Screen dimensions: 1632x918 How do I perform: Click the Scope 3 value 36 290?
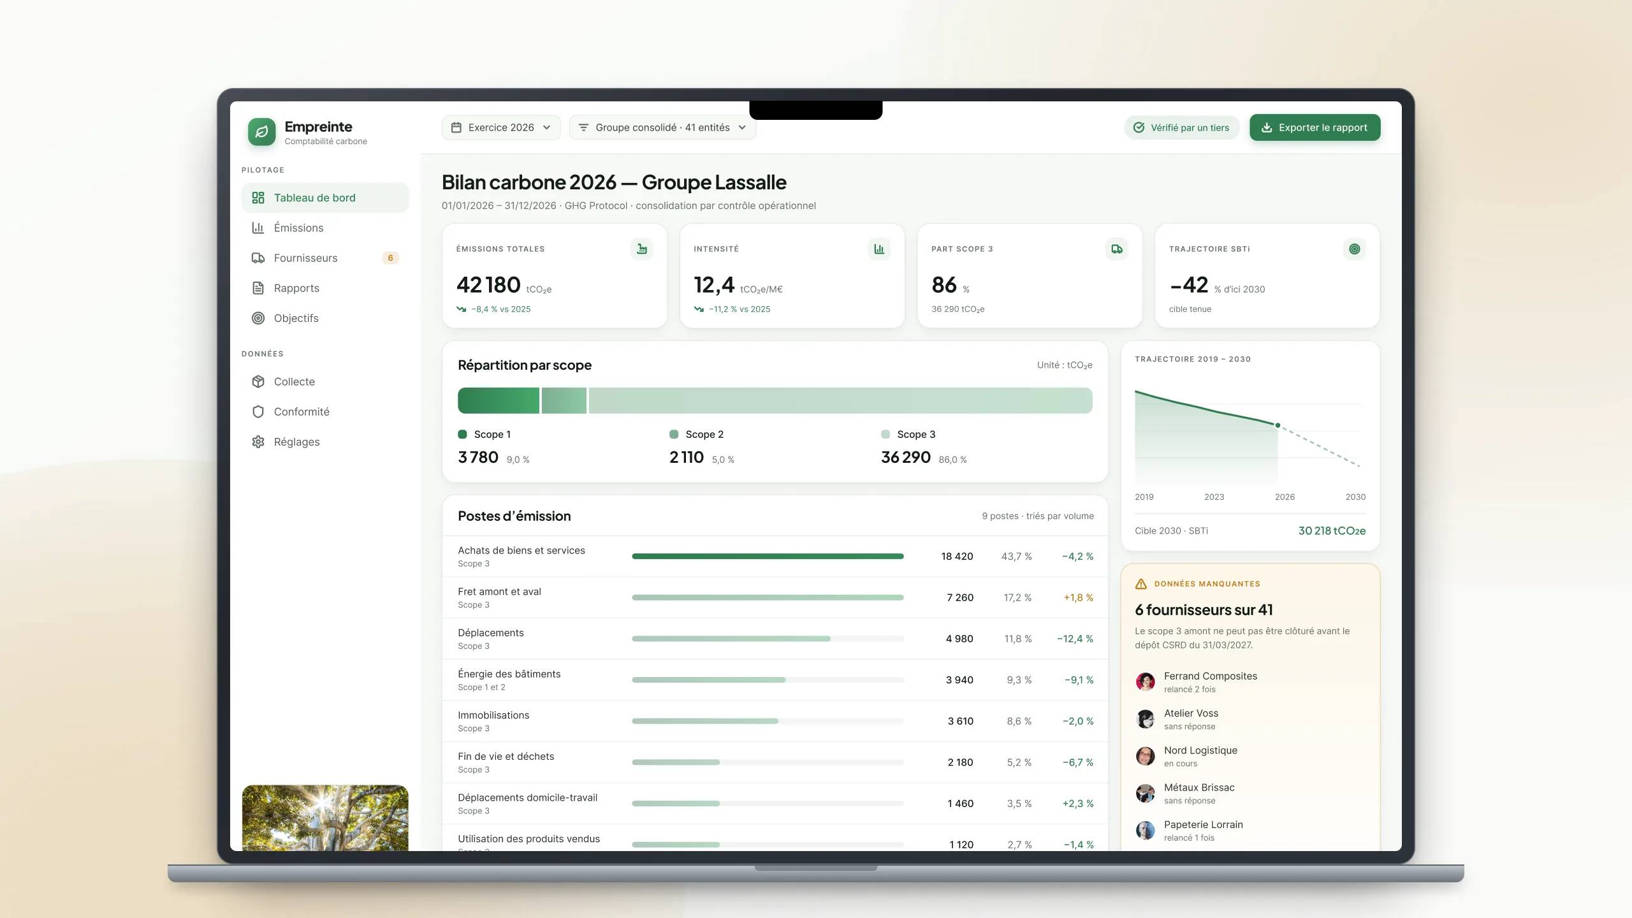905,457
